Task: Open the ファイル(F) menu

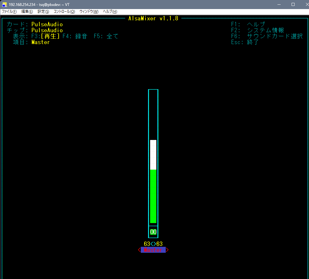Action: [x=9, y=12]
